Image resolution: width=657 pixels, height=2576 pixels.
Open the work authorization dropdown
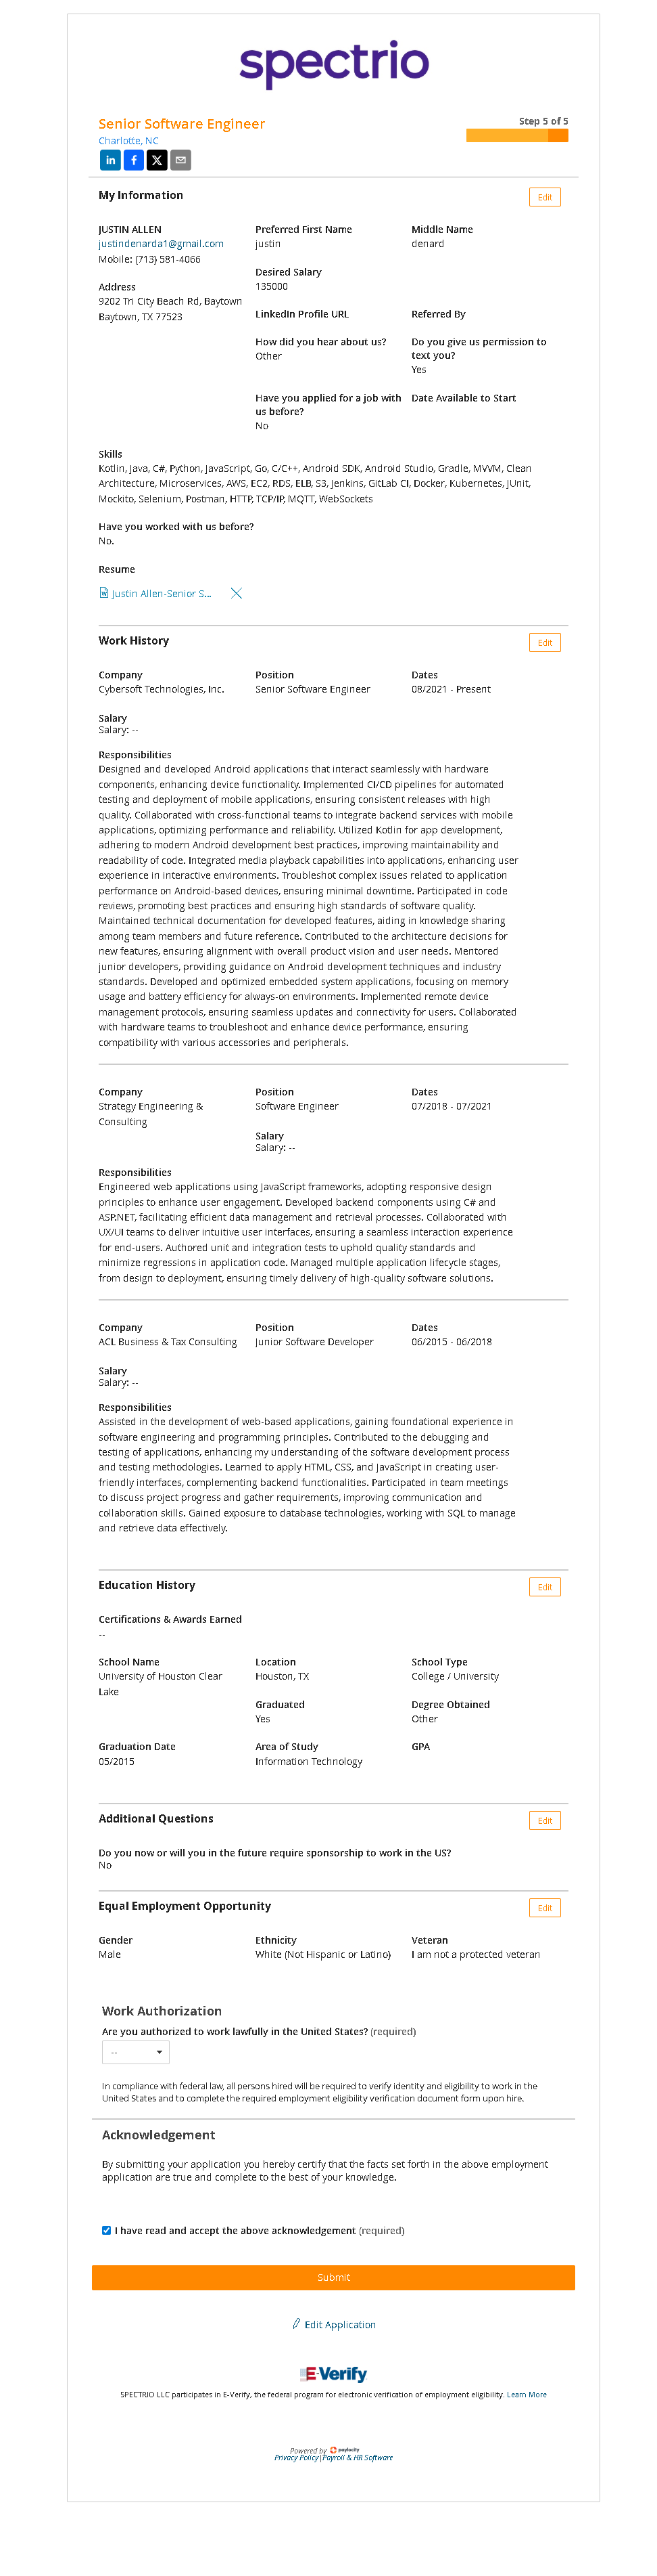[136, 2052]
